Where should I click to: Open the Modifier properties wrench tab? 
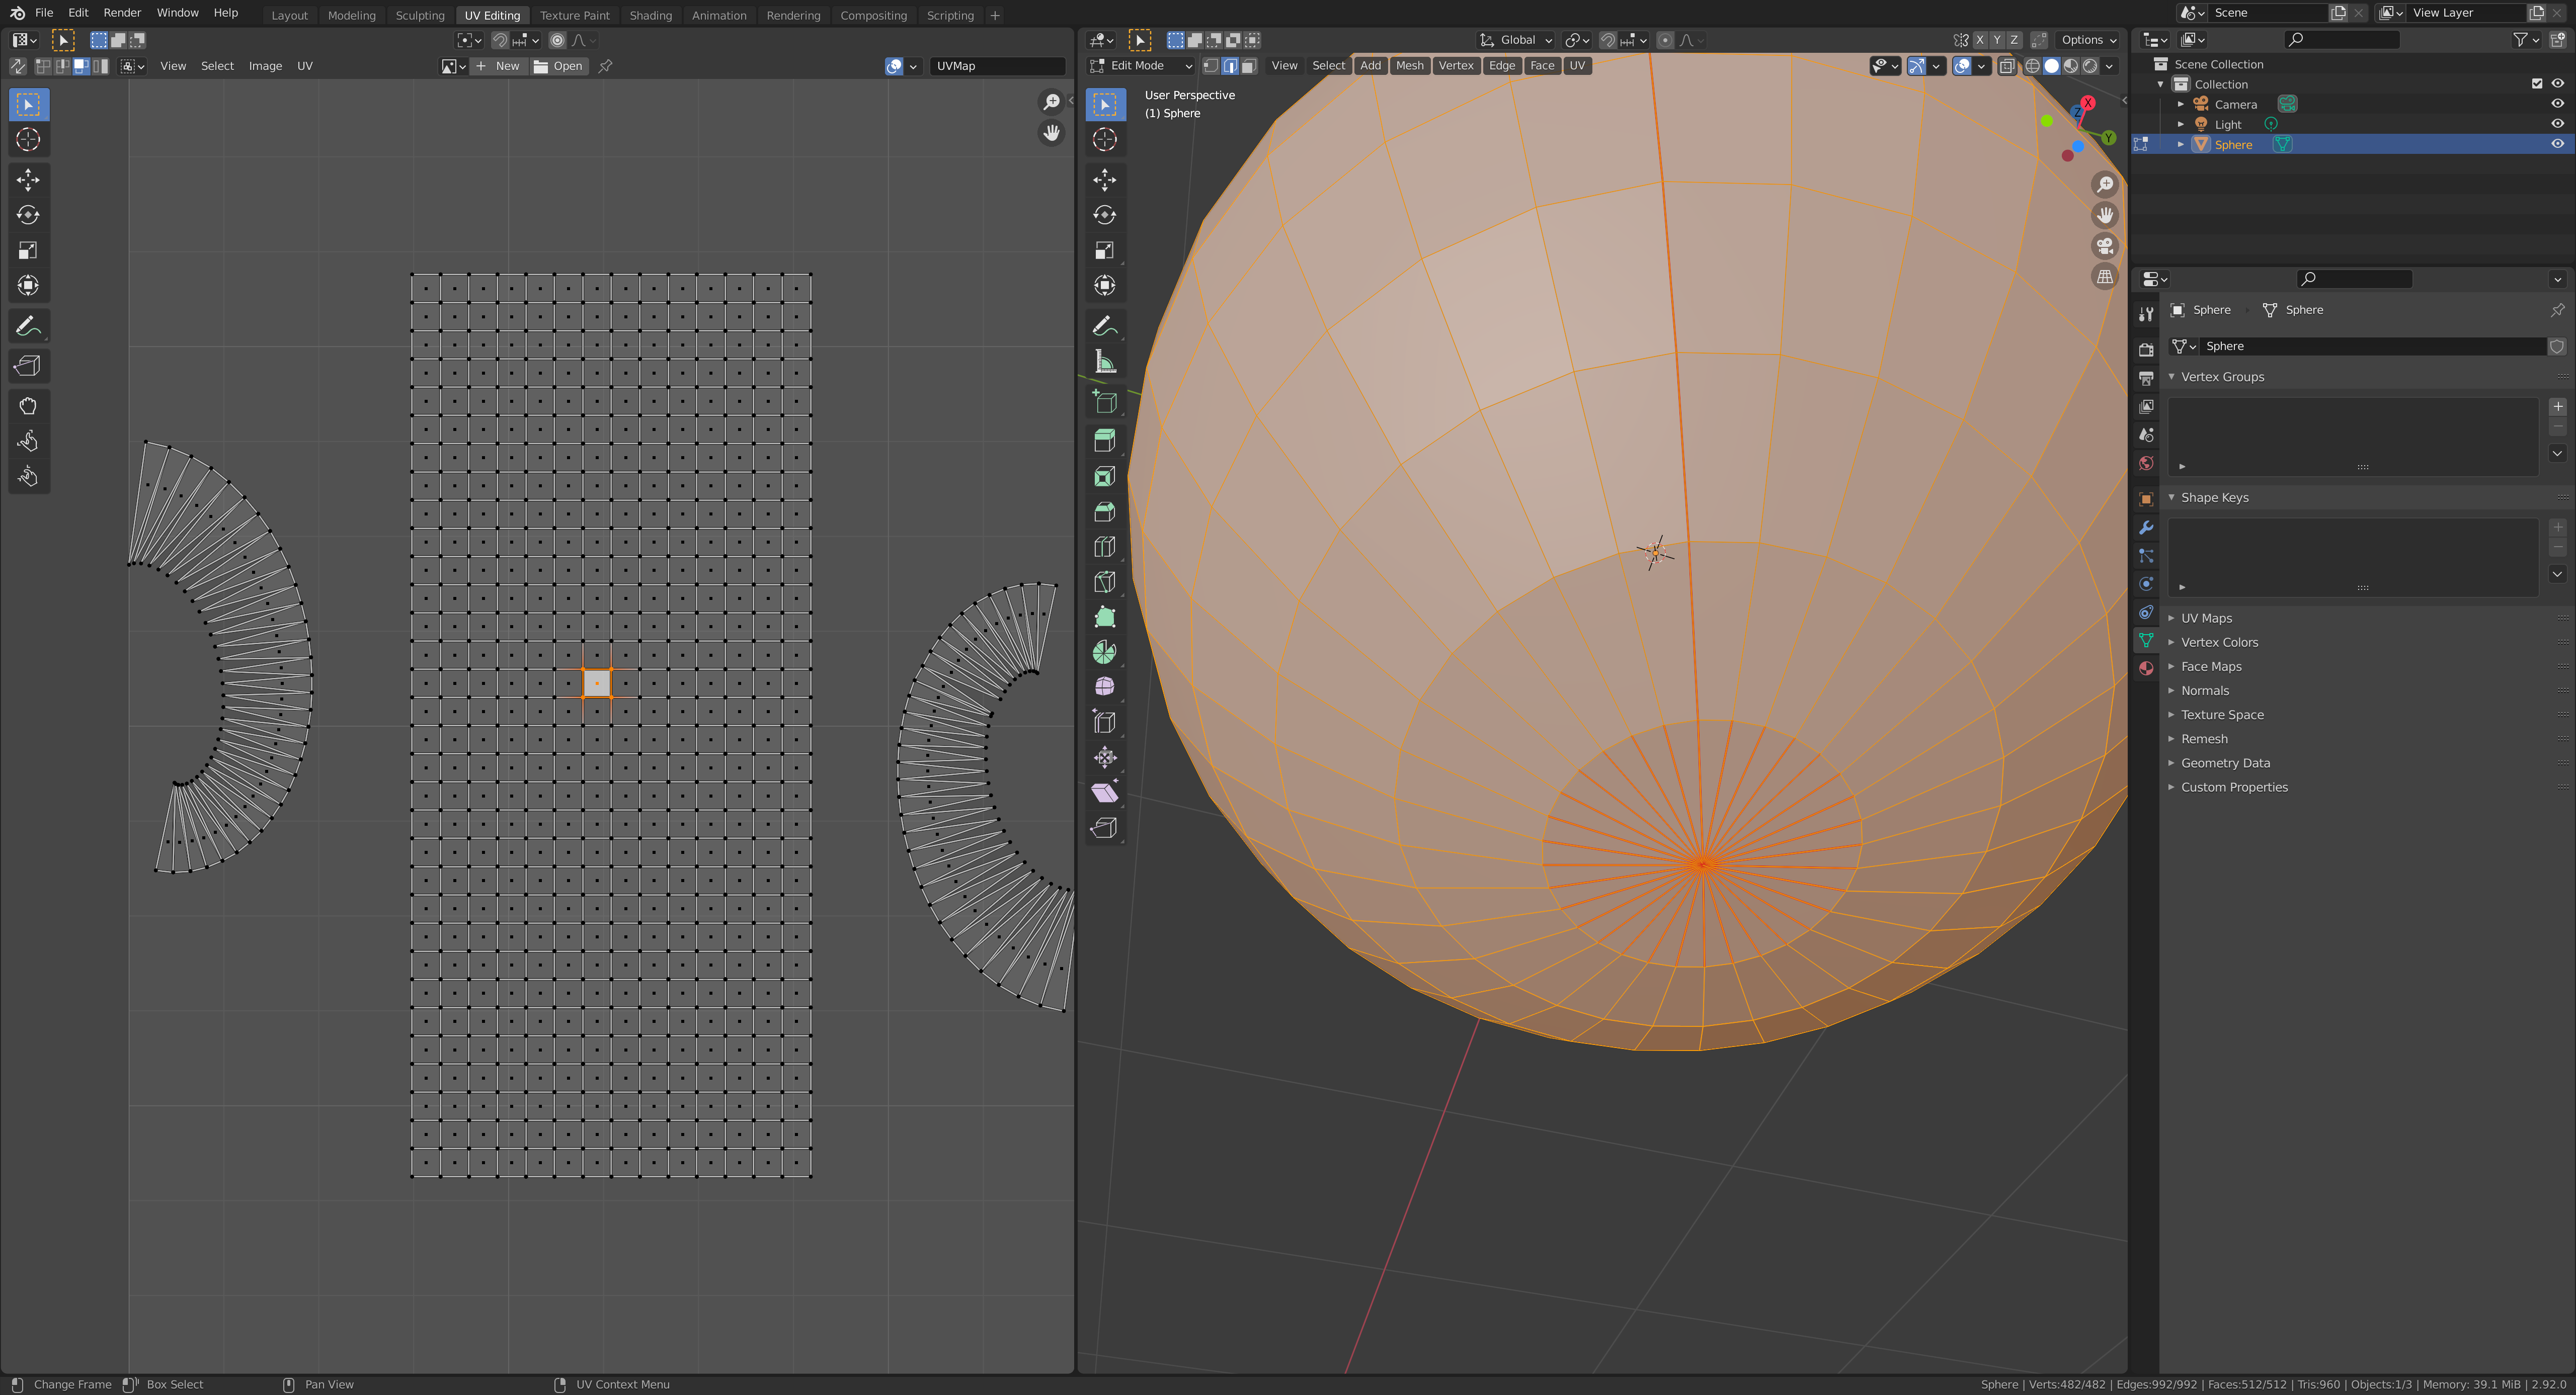(x=2146, y=528)
